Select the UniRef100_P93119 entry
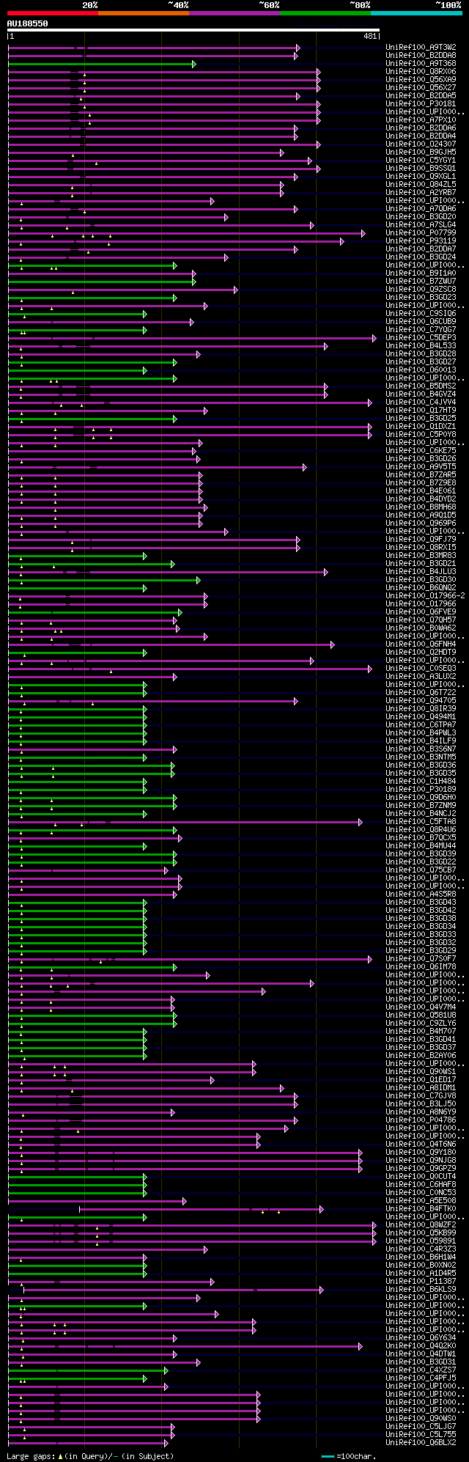 coord(421,240)
